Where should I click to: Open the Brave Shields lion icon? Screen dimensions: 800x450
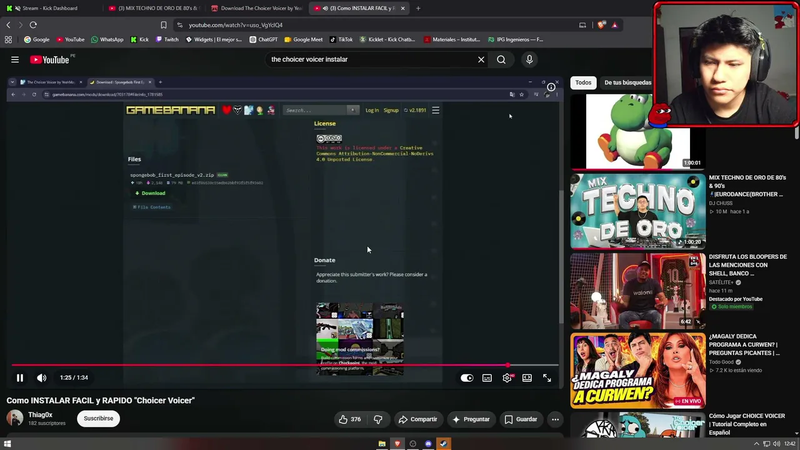601,25
